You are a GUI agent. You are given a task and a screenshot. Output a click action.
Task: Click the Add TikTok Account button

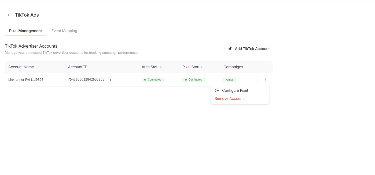coord(249,49)
